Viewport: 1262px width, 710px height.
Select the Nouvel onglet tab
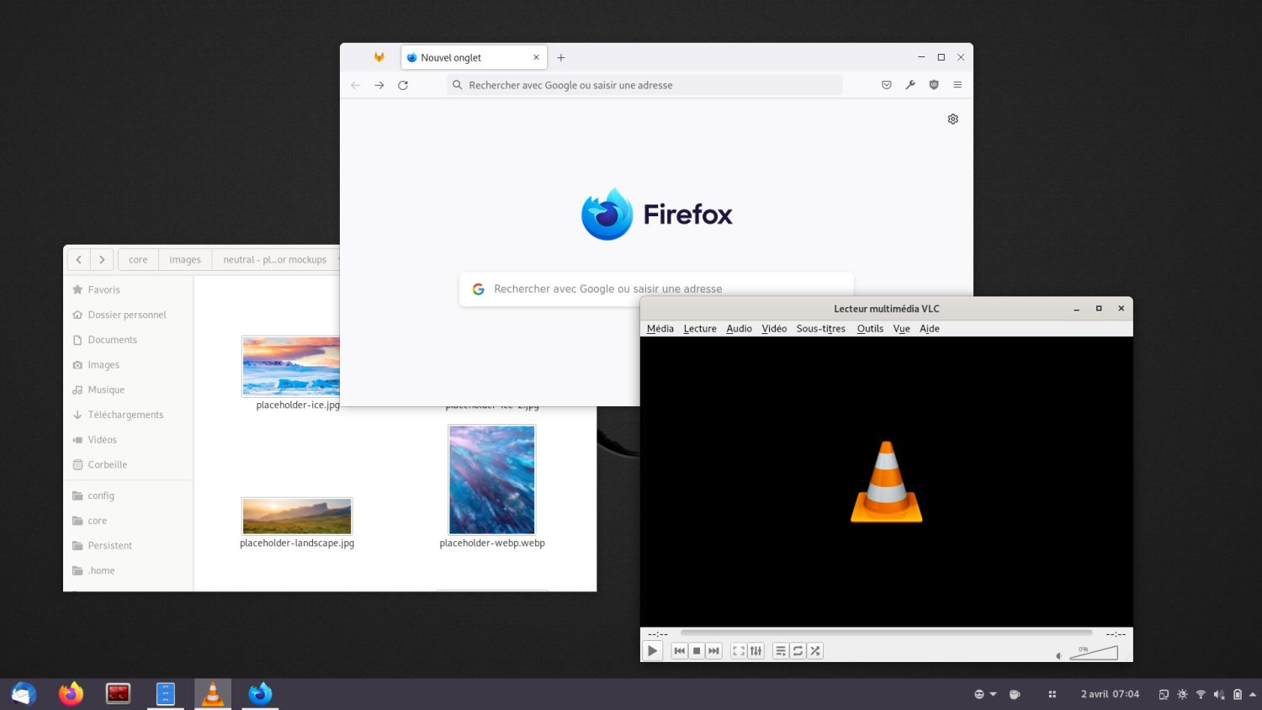475,57
